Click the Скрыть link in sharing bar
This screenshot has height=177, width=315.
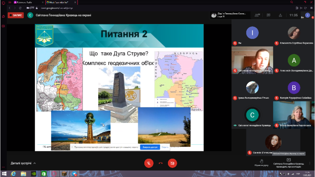click(x=165, y=147)
